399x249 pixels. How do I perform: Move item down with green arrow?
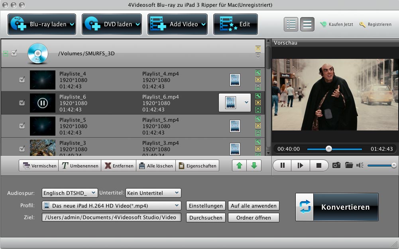pos(254,165)
